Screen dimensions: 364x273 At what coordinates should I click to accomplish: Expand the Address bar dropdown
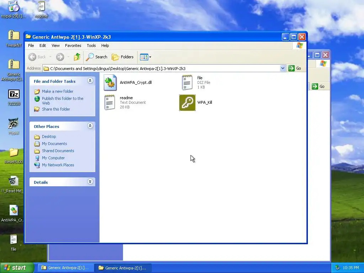[283, 68]
